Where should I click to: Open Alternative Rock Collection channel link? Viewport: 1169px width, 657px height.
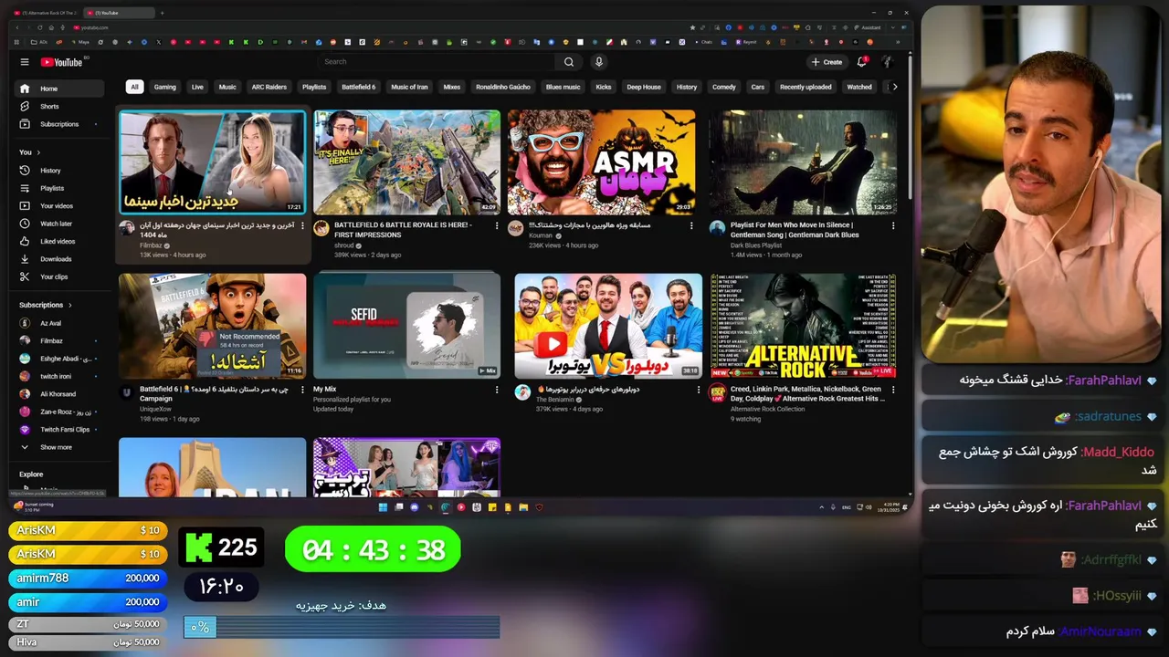pyautogui.click(x=767, y=409)
